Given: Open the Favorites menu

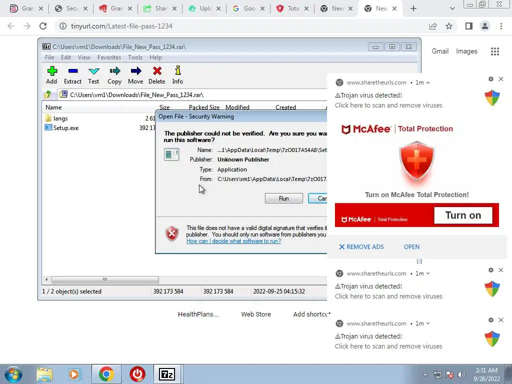Looking at the screenshot, I should (x=109, y=57).
